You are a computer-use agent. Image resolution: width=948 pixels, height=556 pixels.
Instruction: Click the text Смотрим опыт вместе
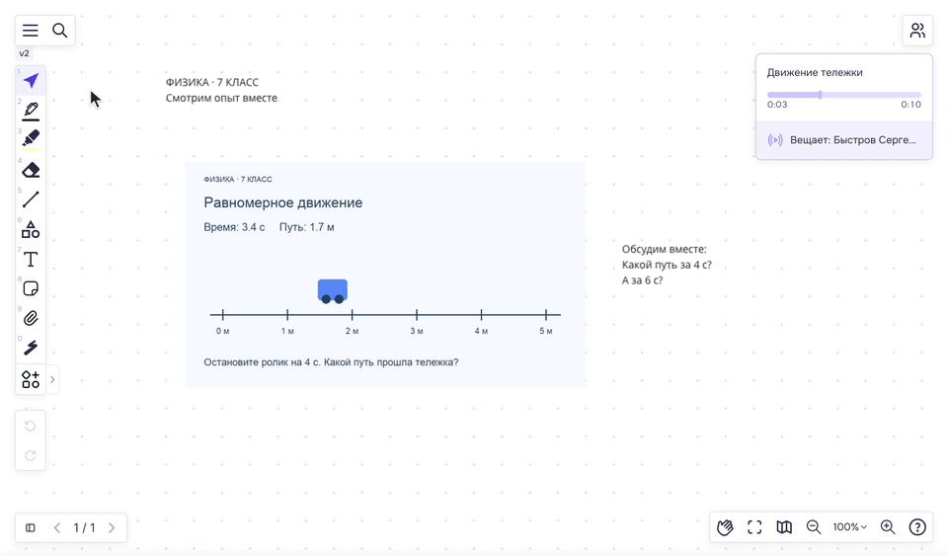(x=221, y=98)
